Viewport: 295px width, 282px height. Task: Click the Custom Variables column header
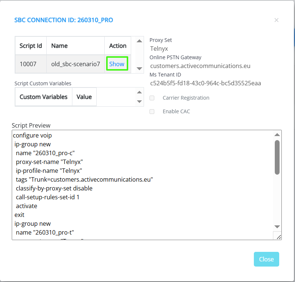[x=43, y=97]
